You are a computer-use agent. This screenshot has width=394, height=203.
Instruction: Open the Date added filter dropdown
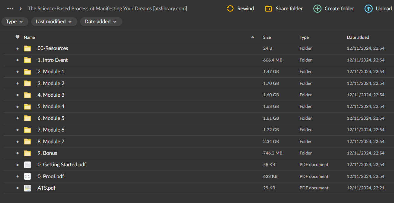[101, 22]
